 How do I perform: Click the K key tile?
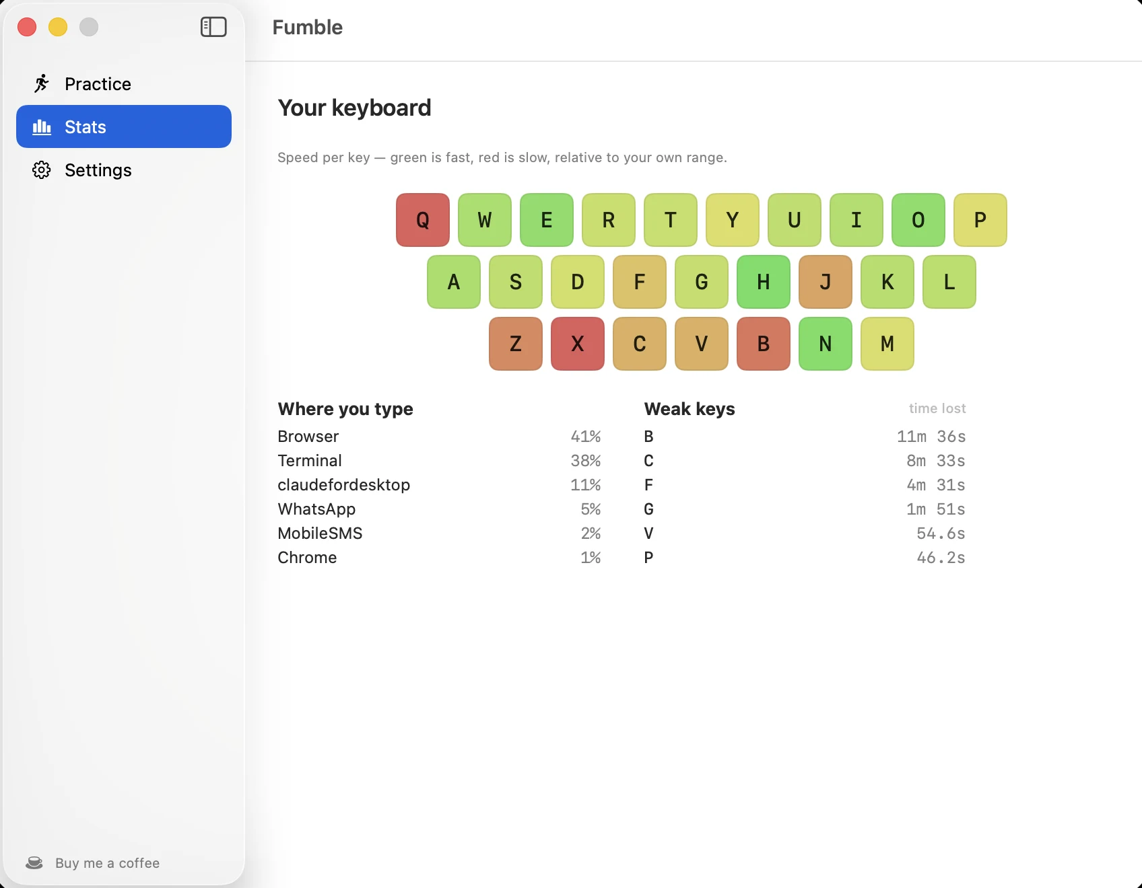click(x=887, y=282)
